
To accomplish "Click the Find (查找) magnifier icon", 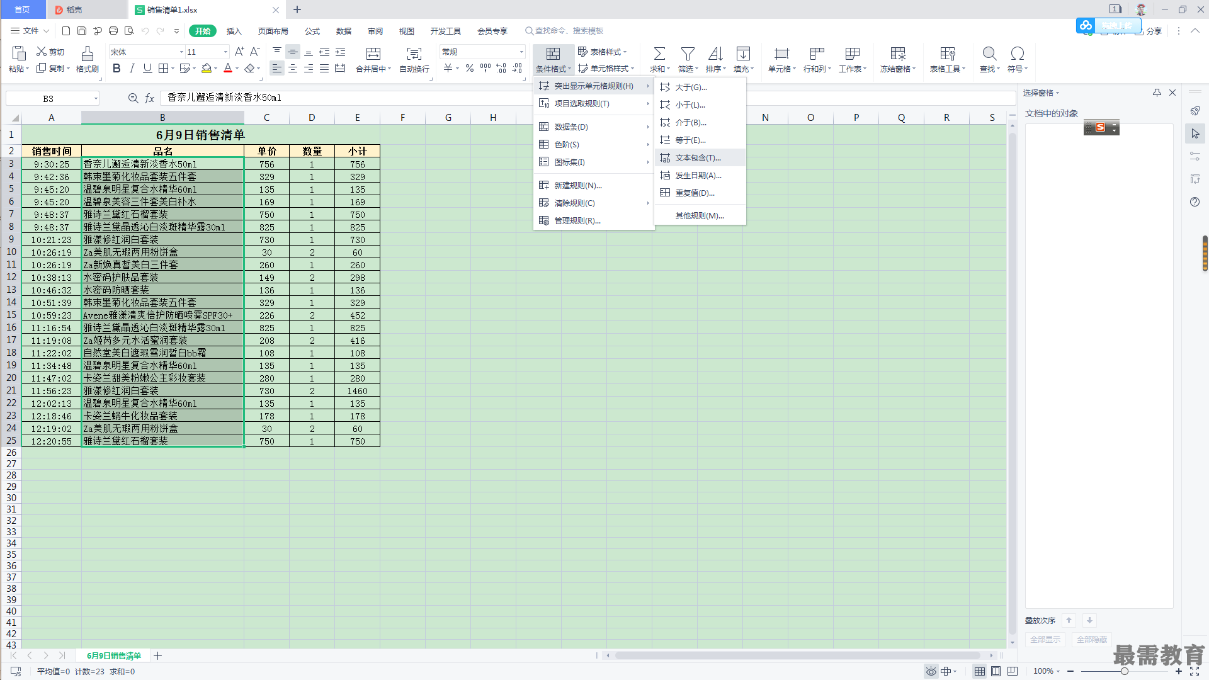I will coord(989,54).
